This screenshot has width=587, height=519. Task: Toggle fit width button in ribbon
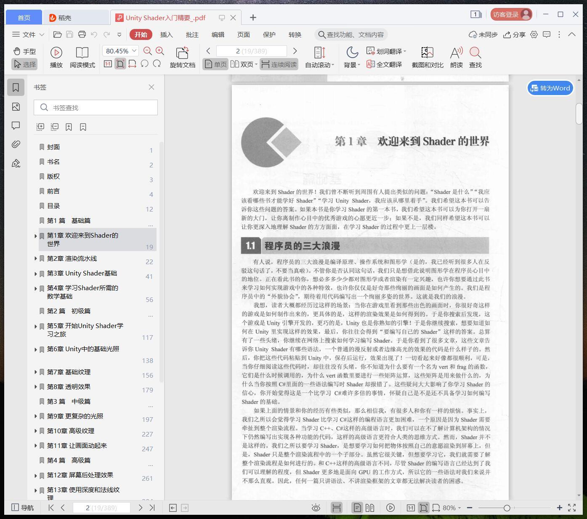coord(132,64)
